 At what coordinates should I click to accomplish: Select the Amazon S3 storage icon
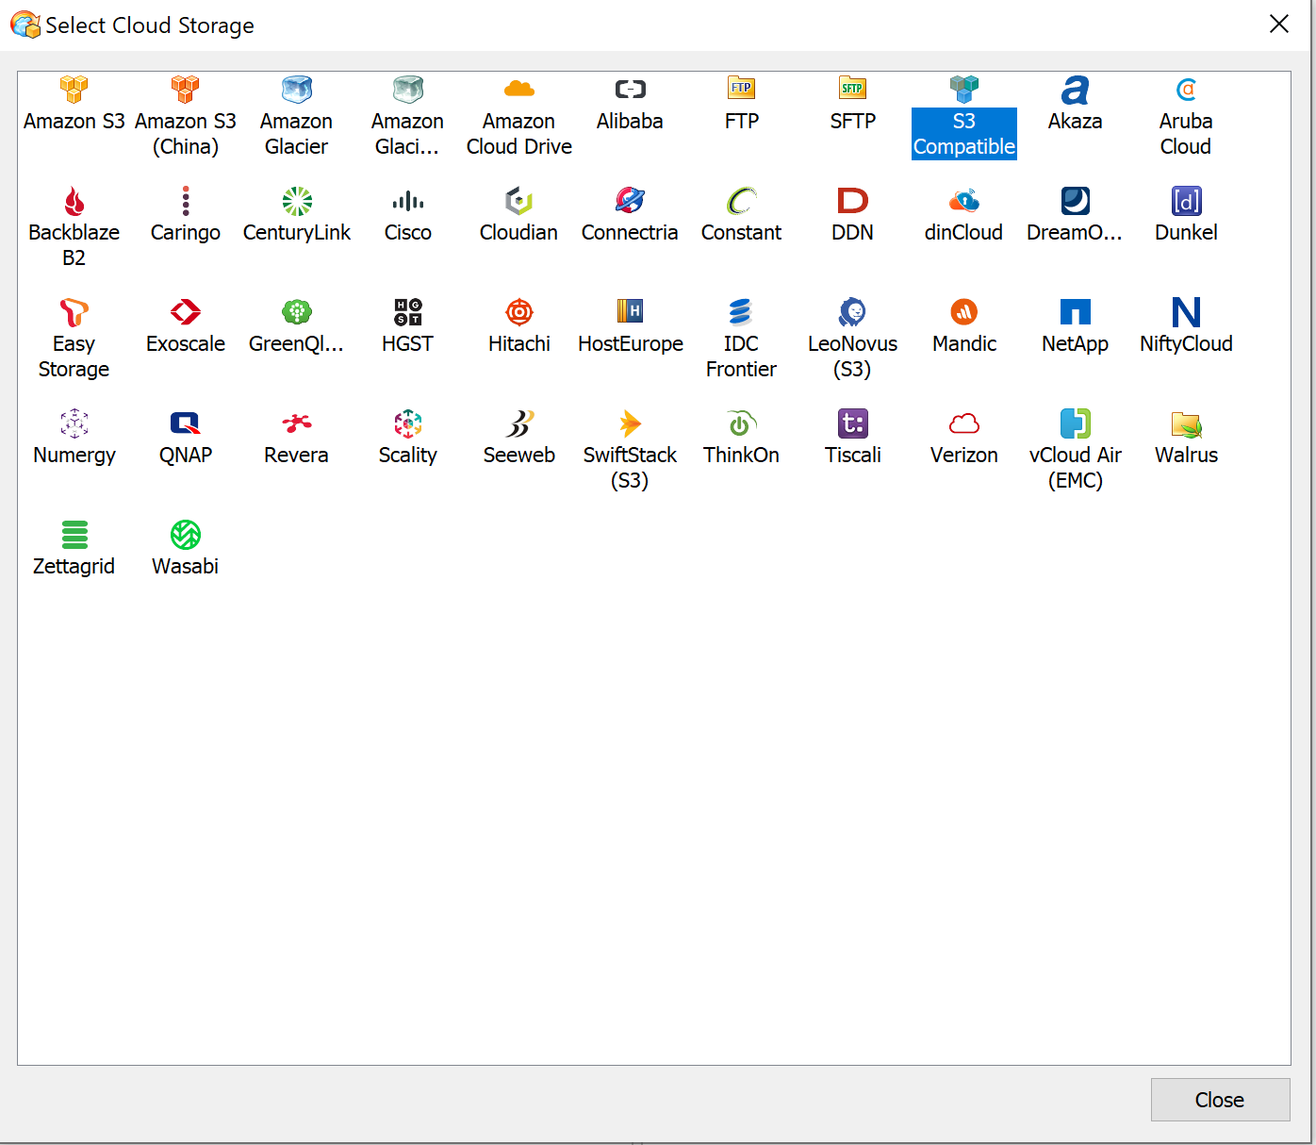point(74,90)
